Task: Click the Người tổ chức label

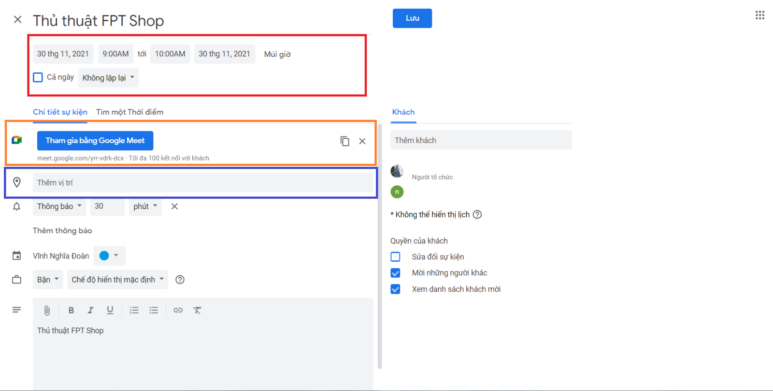Action: click(432, 177)
